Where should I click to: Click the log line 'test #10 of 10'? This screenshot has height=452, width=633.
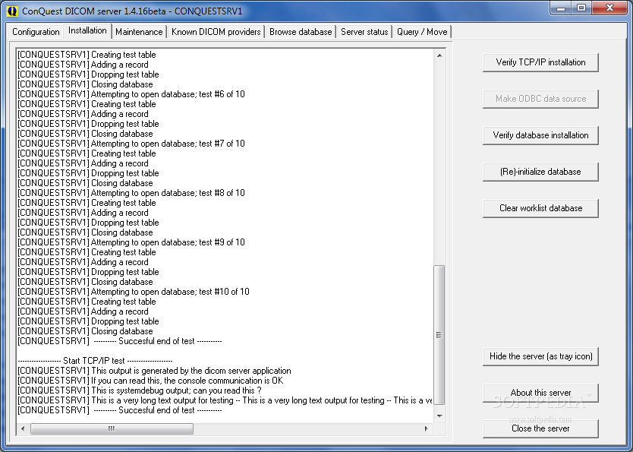(134, 292)
